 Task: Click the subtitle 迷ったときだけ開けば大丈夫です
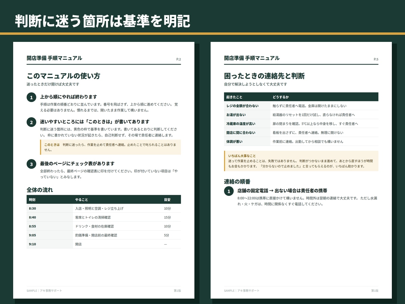[53, 84]
